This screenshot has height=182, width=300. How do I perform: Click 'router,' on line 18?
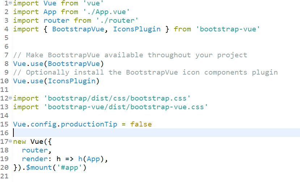coord(37,150)
